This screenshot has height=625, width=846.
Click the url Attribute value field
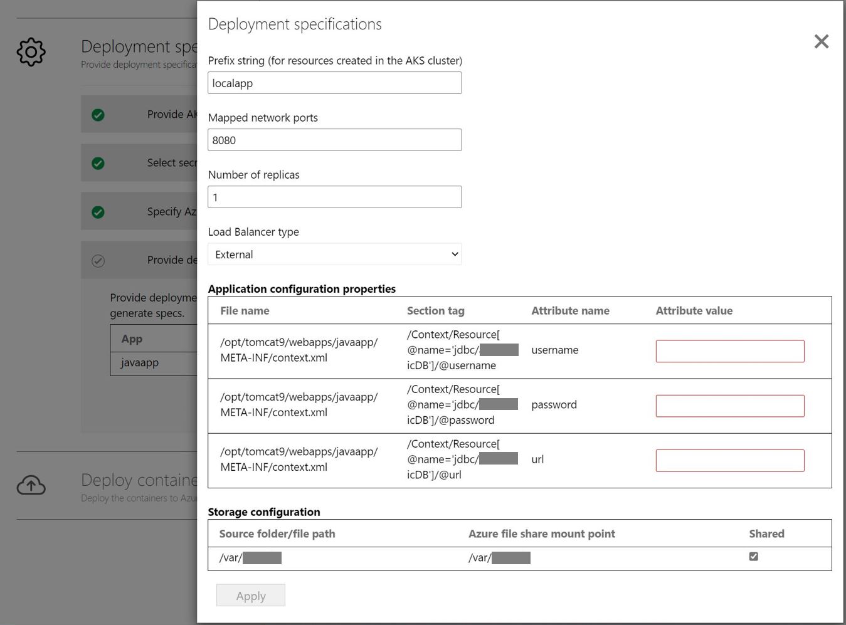click(729, 460)
